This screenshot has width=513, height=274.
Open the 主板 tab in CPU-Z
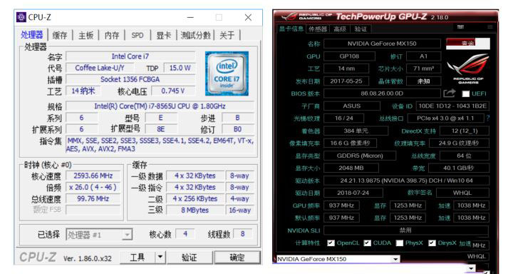(x=85, y=36)
